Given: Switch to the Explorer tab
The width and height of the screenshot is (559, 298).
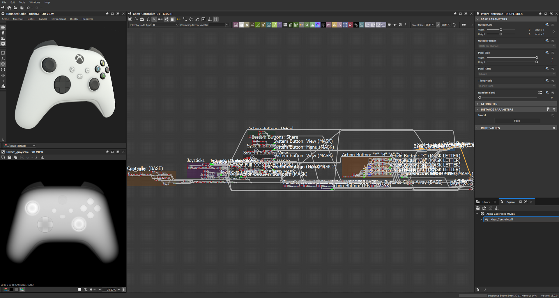Looking at the screenshot, I should click(511, 202).
